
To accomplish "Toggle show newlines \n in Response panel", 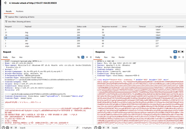I will pos(179,57).
